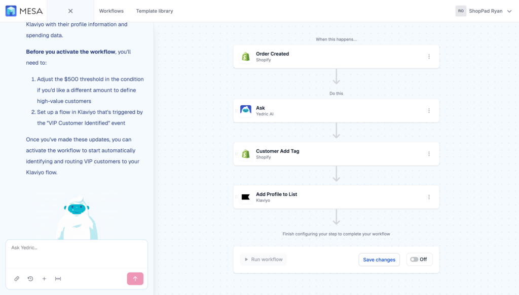The height and width of the screenshot is (295, 519).
Task: Go to the Workflows page
Action: pos(111,11)
